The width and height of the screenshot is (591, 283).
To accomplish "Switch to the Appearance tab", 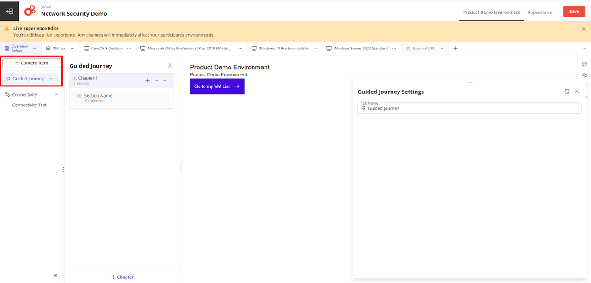I will (540, 12).
